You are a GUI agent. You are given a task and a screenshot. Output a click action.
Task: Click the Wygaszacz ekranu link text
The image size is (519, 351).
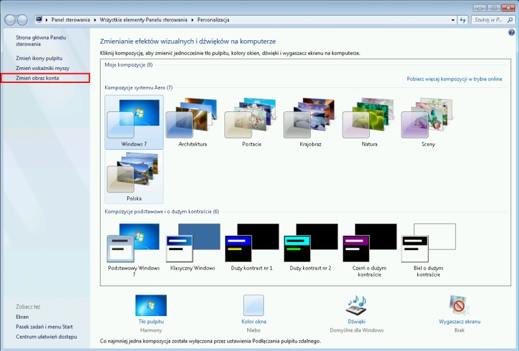coord(459,321)
